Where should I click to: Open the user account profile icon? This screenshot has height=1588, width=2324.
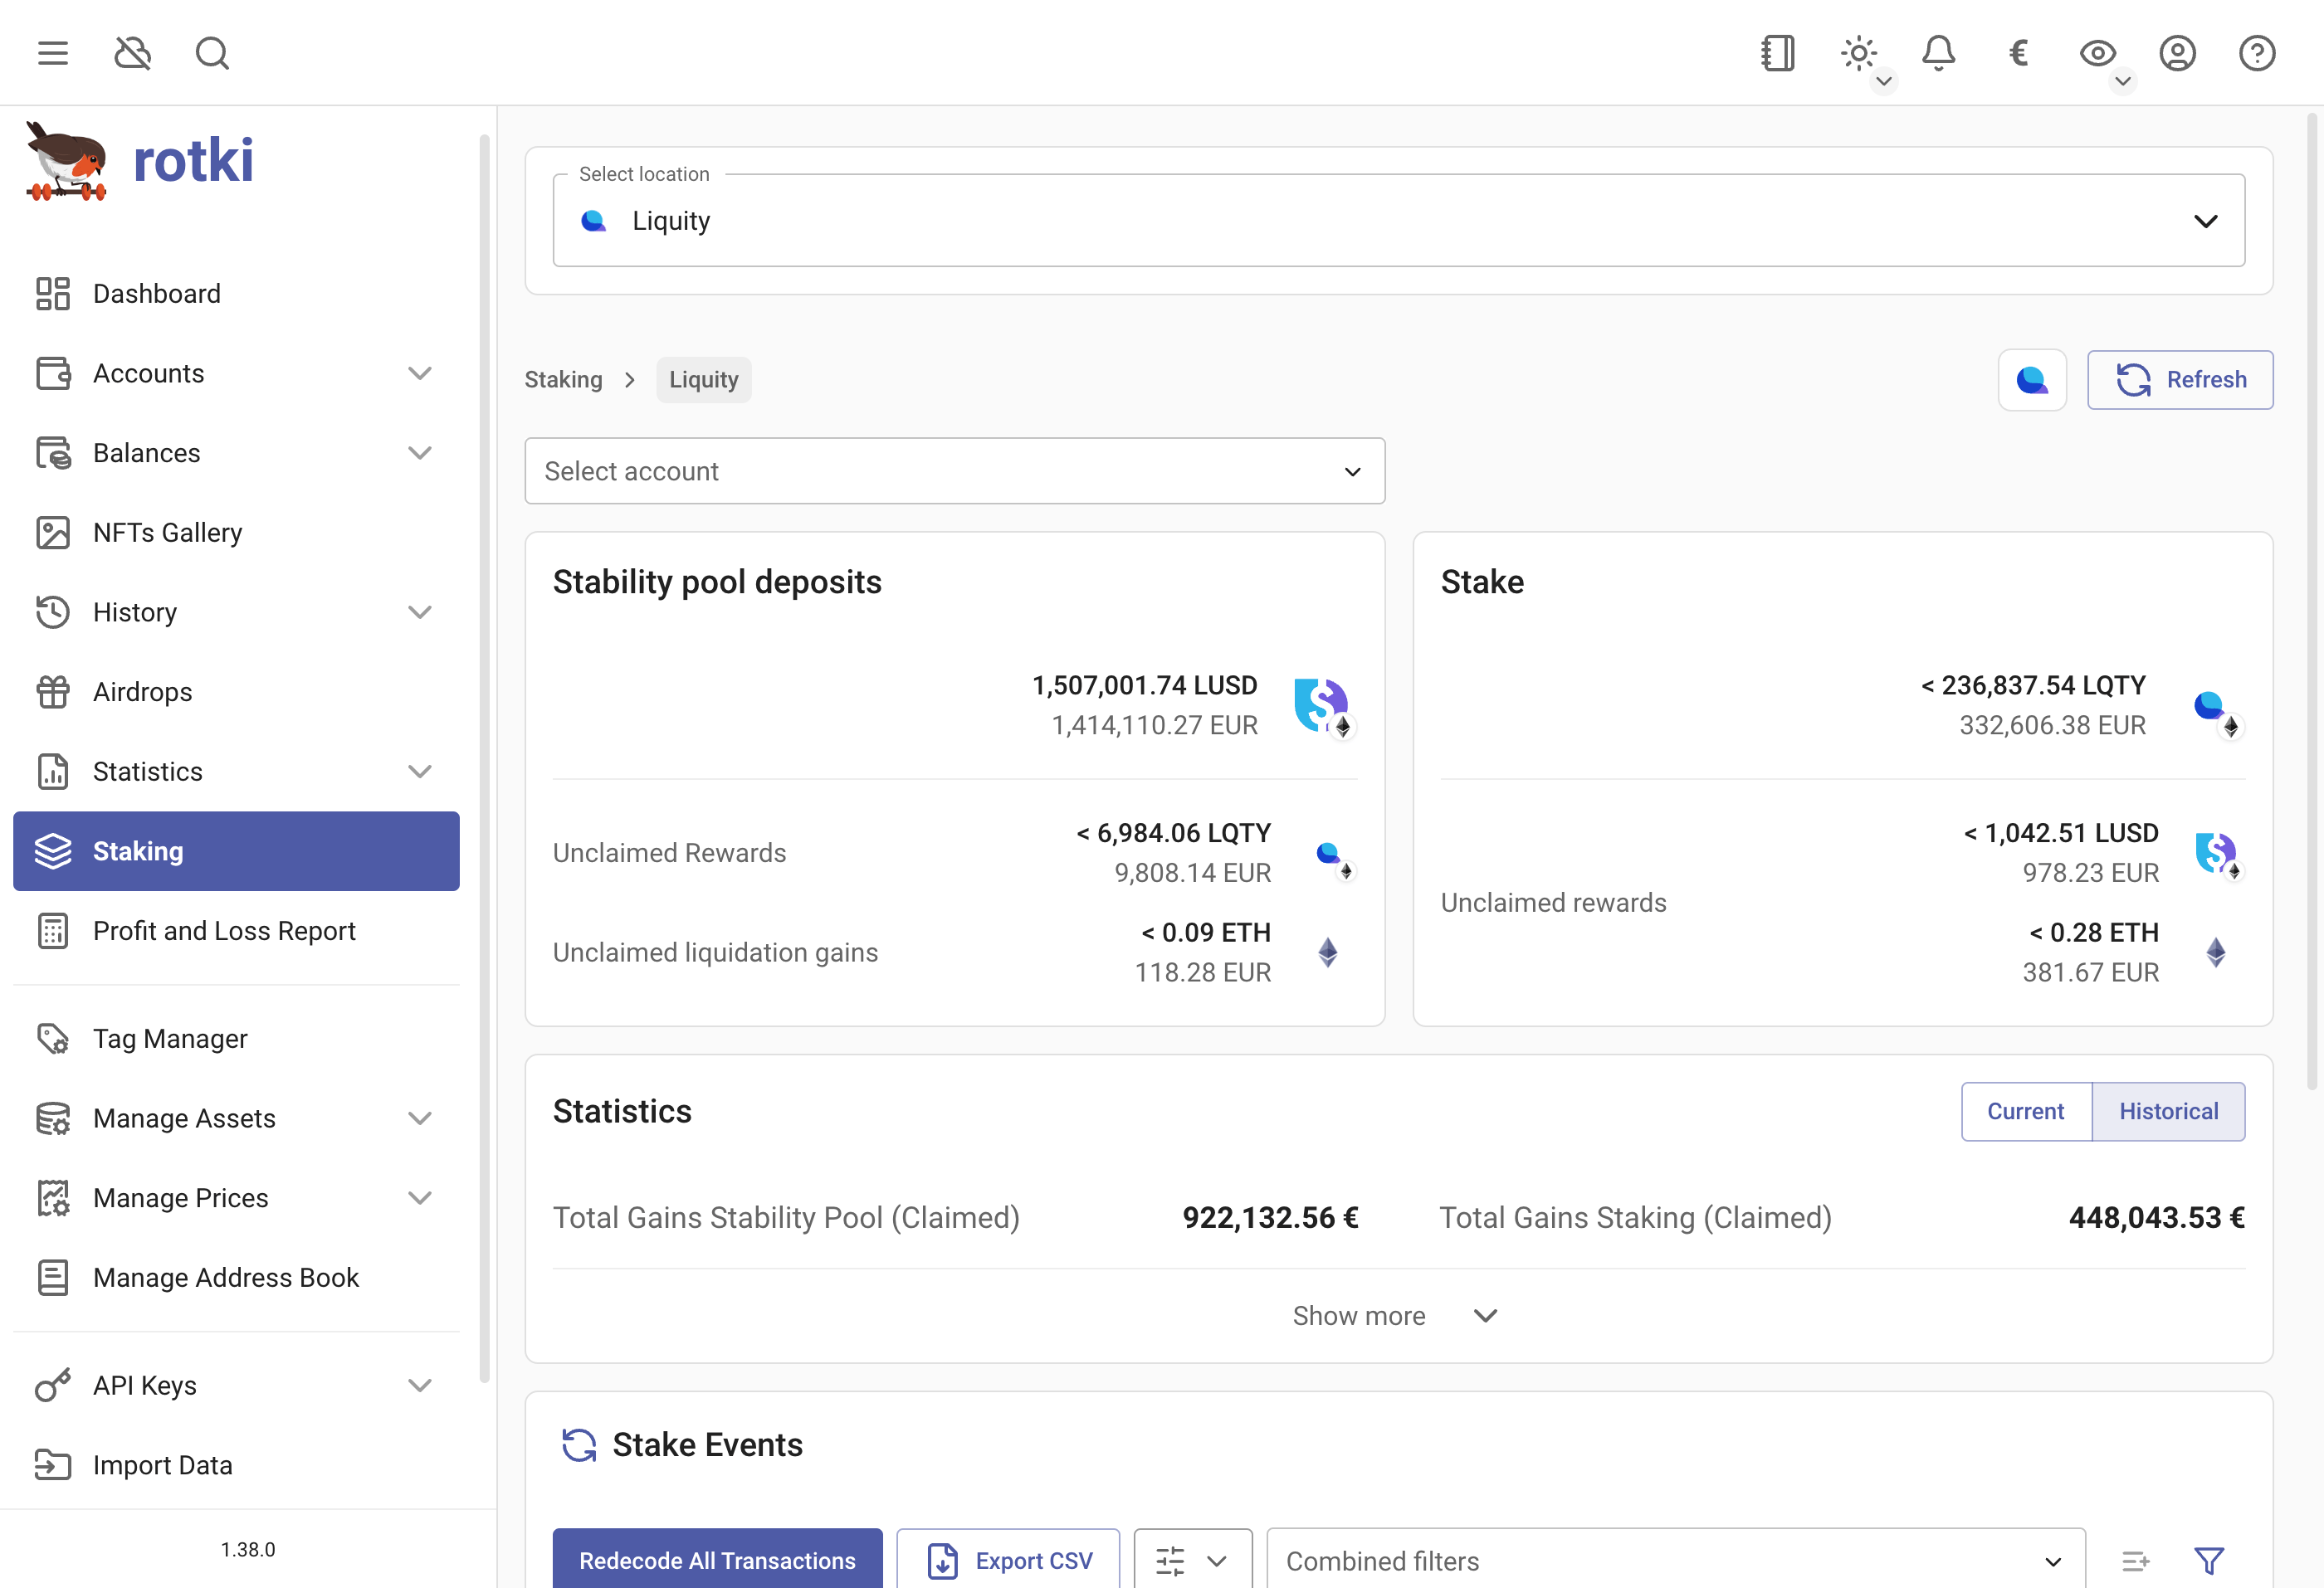(x=2177, y=53)
